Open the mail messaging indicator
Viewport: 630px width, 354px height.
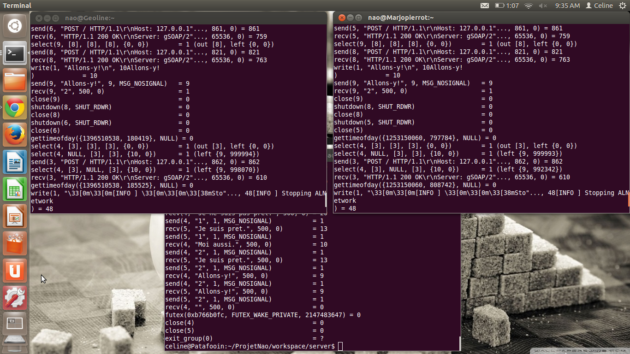(485, 6)
